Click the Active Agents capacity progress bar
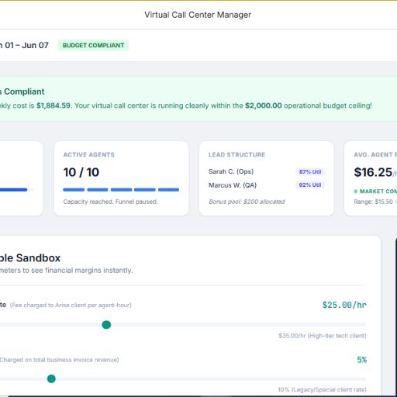397x397 pixels. (121, 190)
